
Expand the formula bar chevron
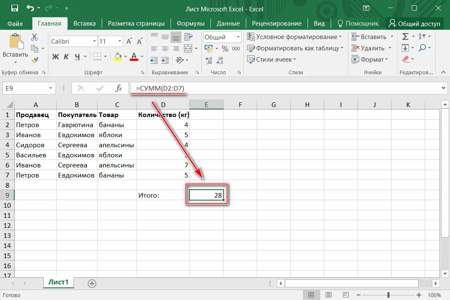[x=443, y=88]
